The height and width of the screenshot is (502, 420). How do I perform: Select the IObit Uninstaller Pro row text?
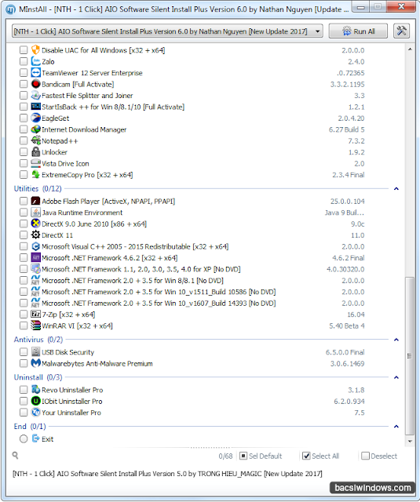pos(72,401)
